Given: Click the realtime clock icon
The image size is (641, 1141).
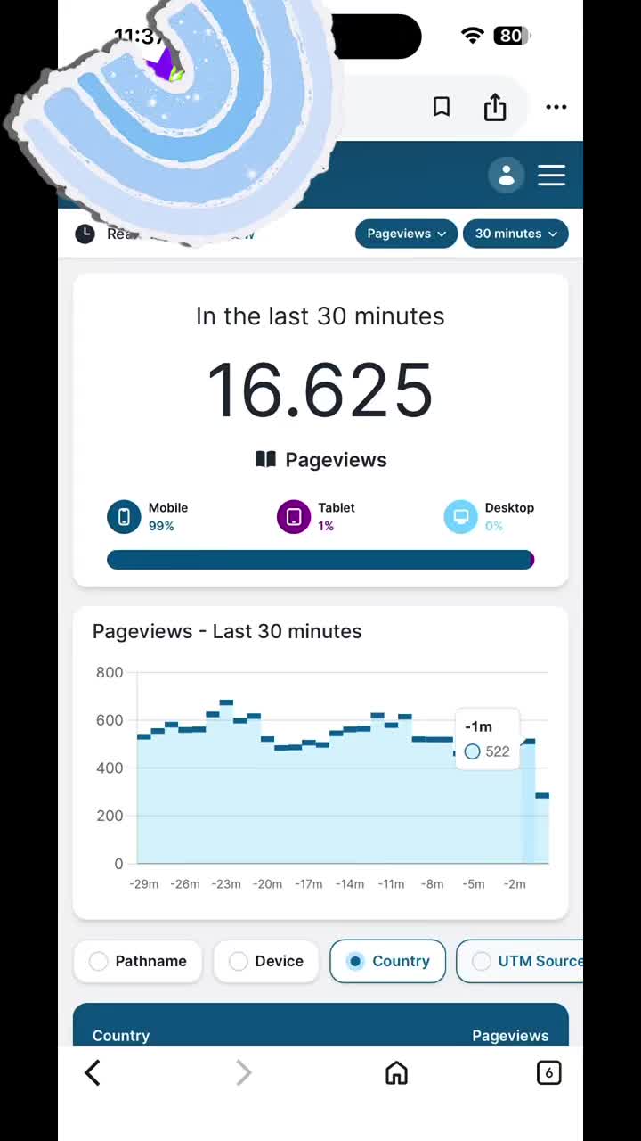Looking at the screenshot, I should pyautogui.click(x=85, y=234).
